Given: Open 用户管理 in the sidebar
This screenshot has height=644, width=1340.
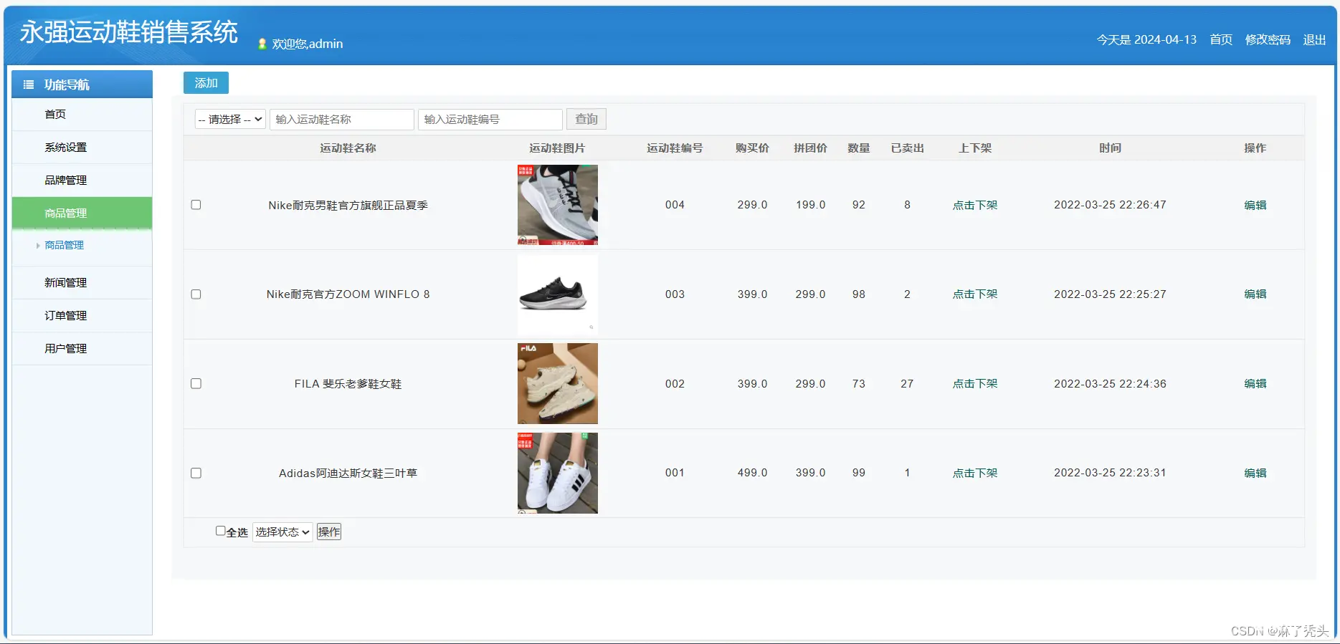Looking at the screenshot, I should click(82, 349).
